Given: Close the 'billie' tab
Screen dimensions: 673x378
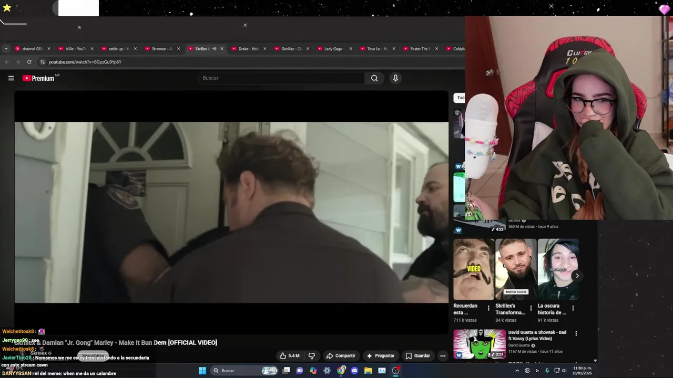Looking at the screenshot, I should coord(92,49).
